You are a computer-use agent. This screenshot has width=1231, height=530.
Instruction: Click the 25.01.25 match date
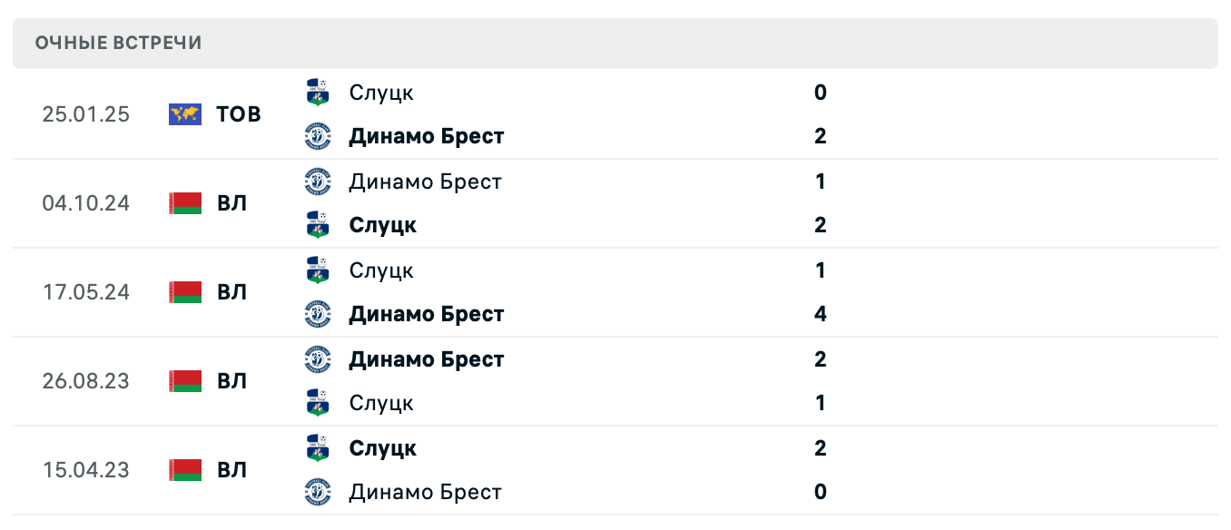(85, 113)
